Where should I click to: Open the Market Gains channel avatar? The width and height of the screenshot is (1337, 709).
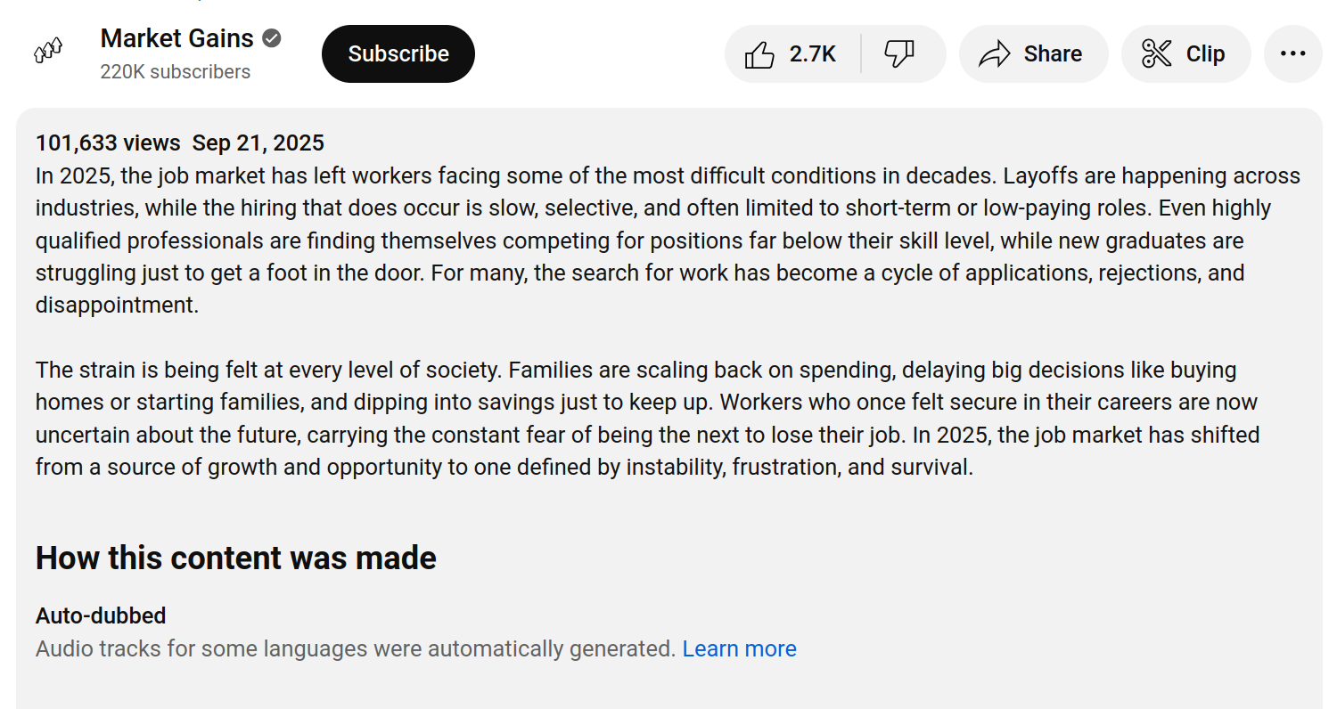click(x=48, y=53)
